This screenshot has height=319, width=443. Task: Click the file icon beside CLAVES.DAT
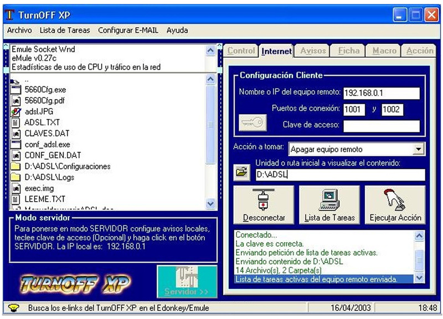(x=16, y=133)
